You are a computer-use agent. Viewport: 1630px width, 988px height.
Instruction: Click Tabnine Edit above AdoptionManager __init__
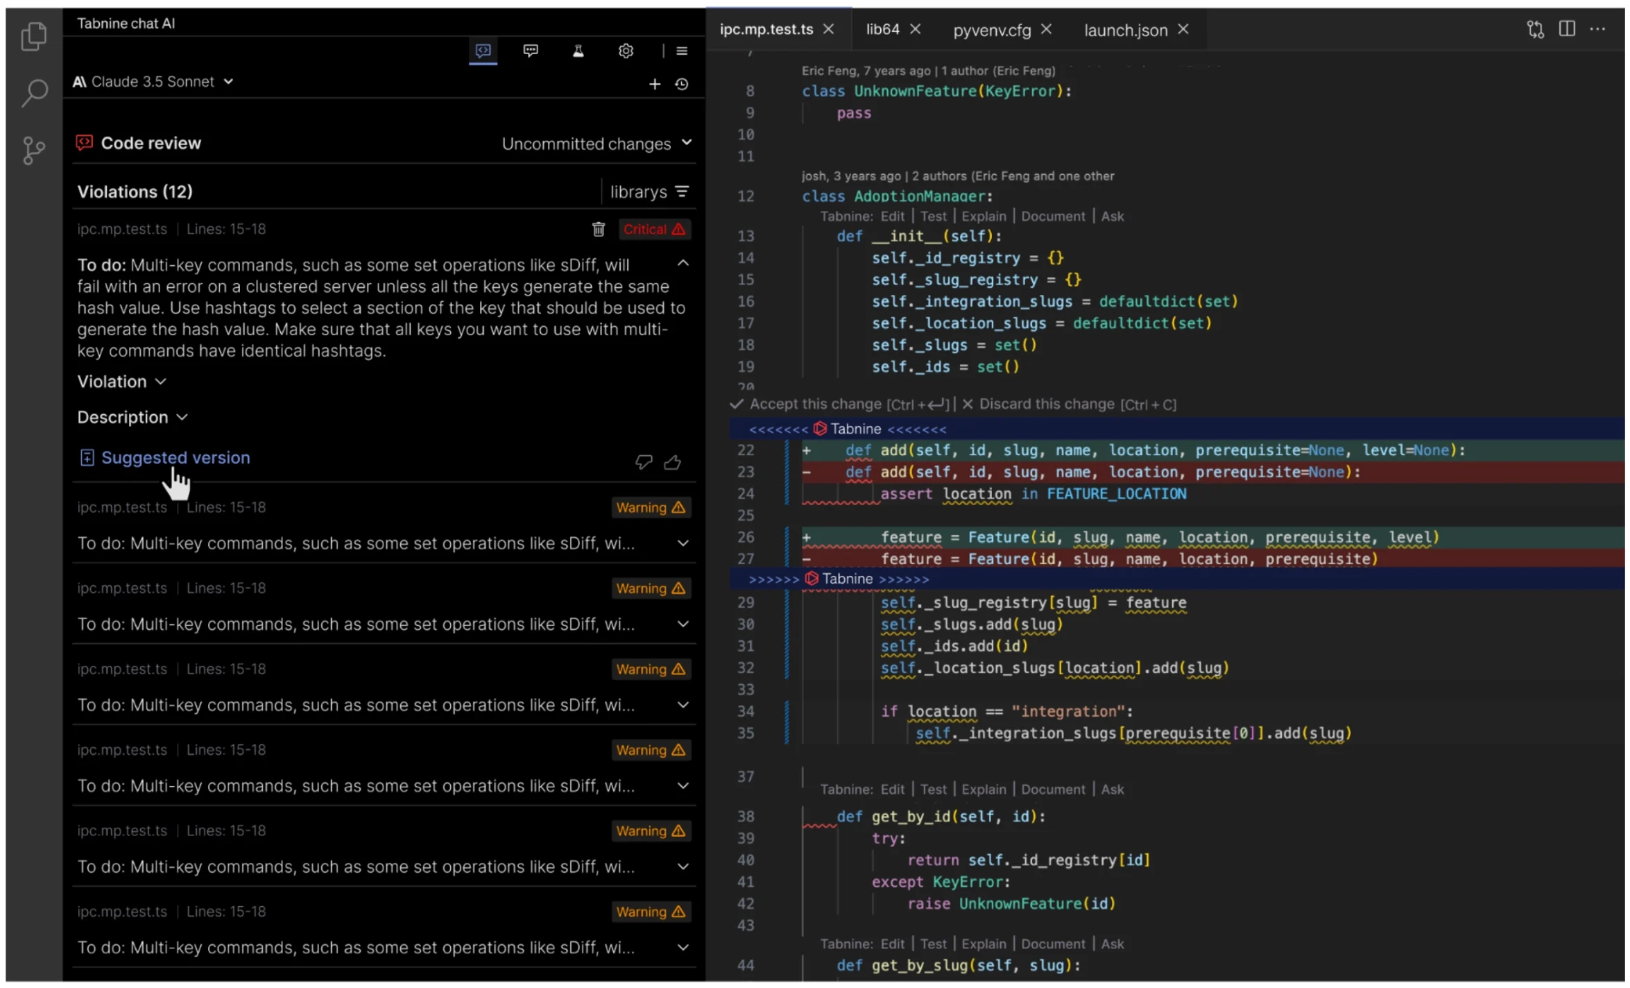point(892,216)
